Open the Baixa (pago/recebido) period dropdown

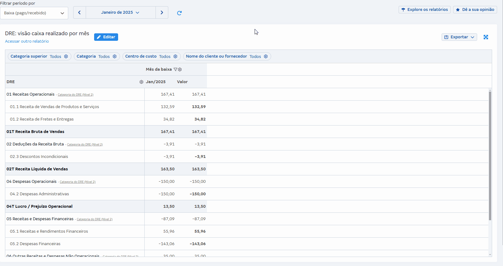[x=34, y=13]
